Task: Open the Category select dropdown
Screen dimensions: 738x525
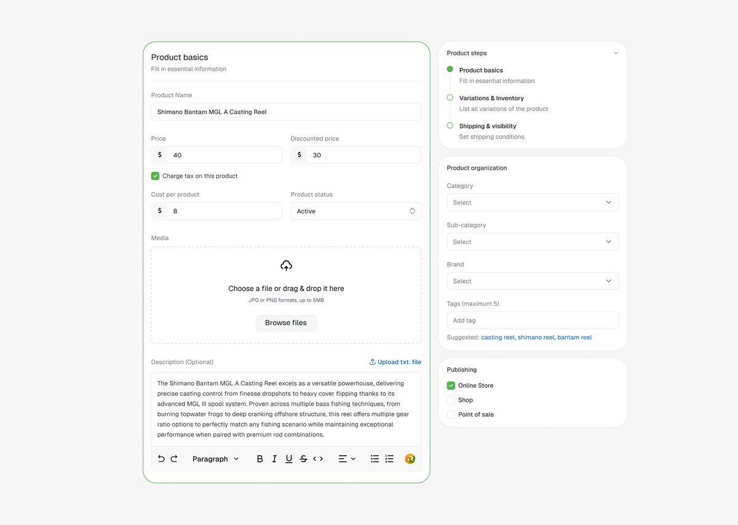Action: click(533, 202)
